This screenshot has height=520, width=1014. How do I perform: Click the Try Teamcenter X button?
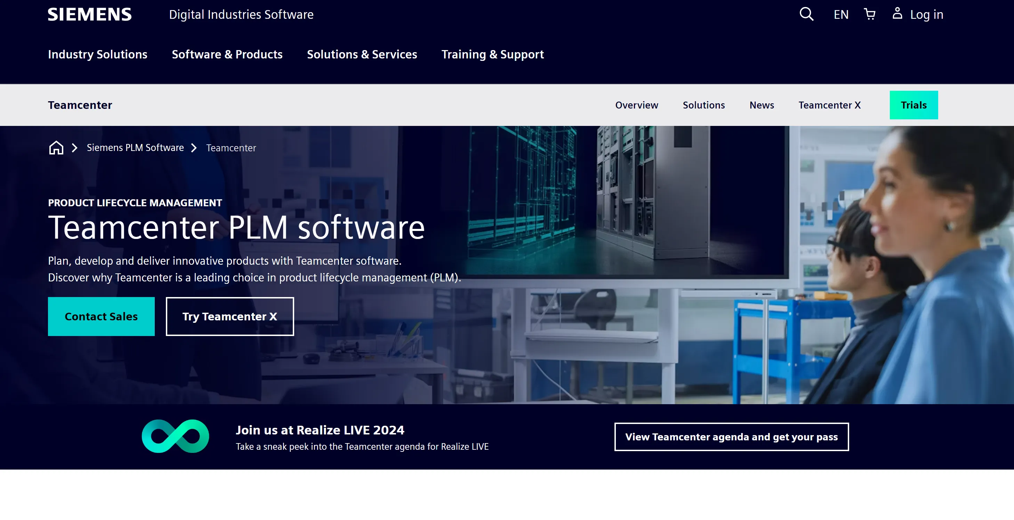point(229,317)
